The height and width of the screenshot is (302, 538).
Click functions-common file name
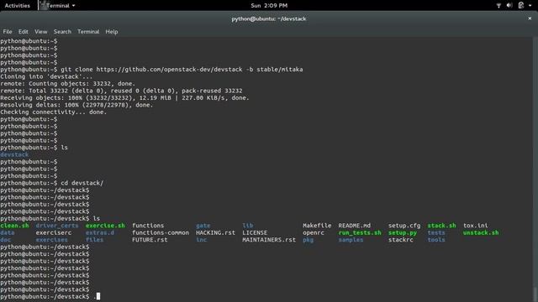tap(161, 233)
